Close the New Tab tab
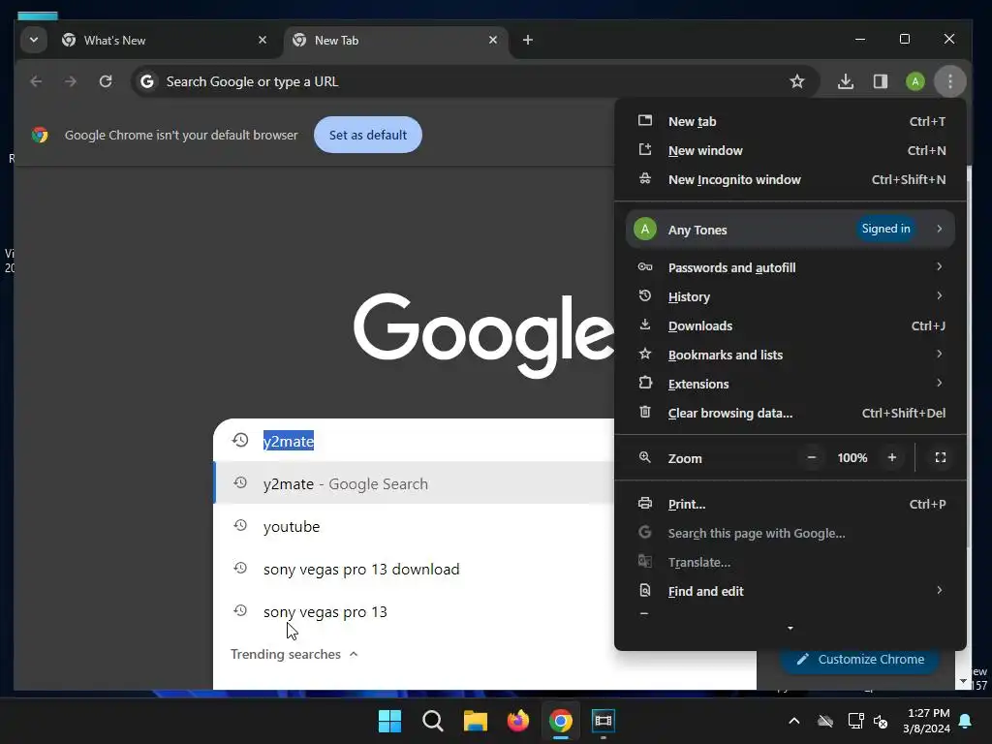The image size is (992, 744). tap(493, 40)
